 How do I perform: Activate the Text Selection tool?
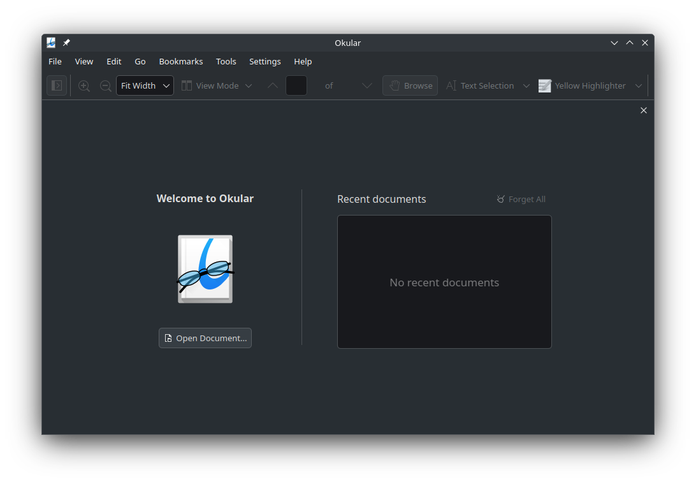tap(481, 85)
